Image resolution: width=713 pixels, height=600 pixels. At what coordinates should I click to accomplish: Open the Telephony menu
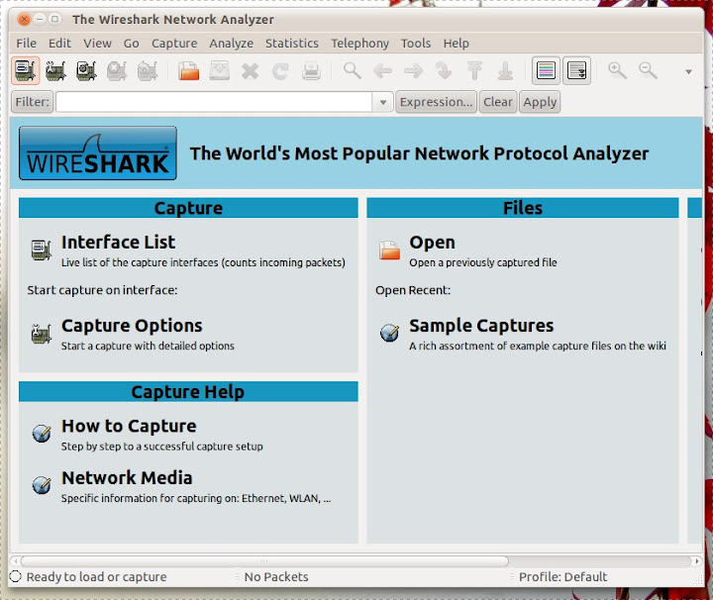359,44
